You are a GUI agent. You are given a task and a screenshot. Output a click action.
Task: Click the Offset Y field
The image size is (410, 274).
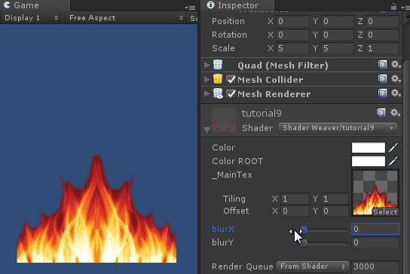point(335,211)
